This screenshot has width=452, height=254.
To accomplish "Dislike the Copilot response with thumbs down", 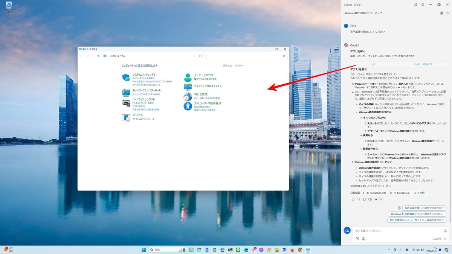I will click(x=359, y=199).
